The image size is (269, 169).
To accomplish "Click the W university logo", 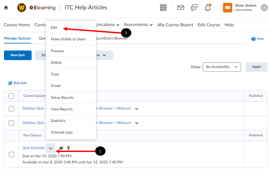I will pyautogui.click(x=22, y=8).
